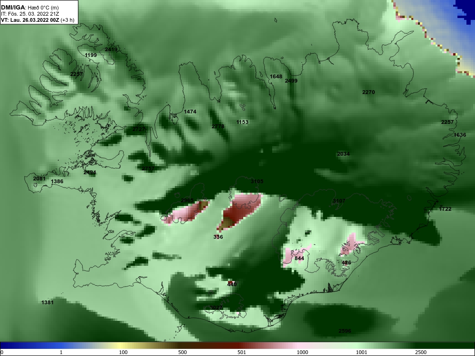475x356 pixels.
Task: Click the legend label 0
Action: (x=2, y=352)
